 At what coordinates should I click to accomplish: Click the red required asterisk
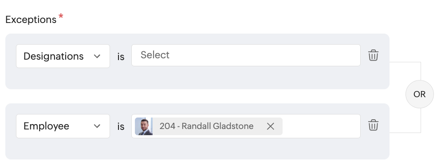point(61,17)
